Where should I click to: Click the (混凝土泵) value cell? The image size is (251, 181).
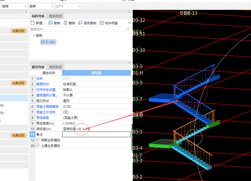pyautogui.click(x=96, y=118)
